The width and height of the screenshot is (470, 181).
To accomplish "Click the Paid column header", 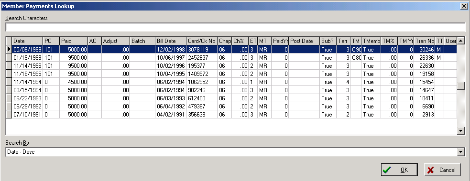I will pos(74,41).
